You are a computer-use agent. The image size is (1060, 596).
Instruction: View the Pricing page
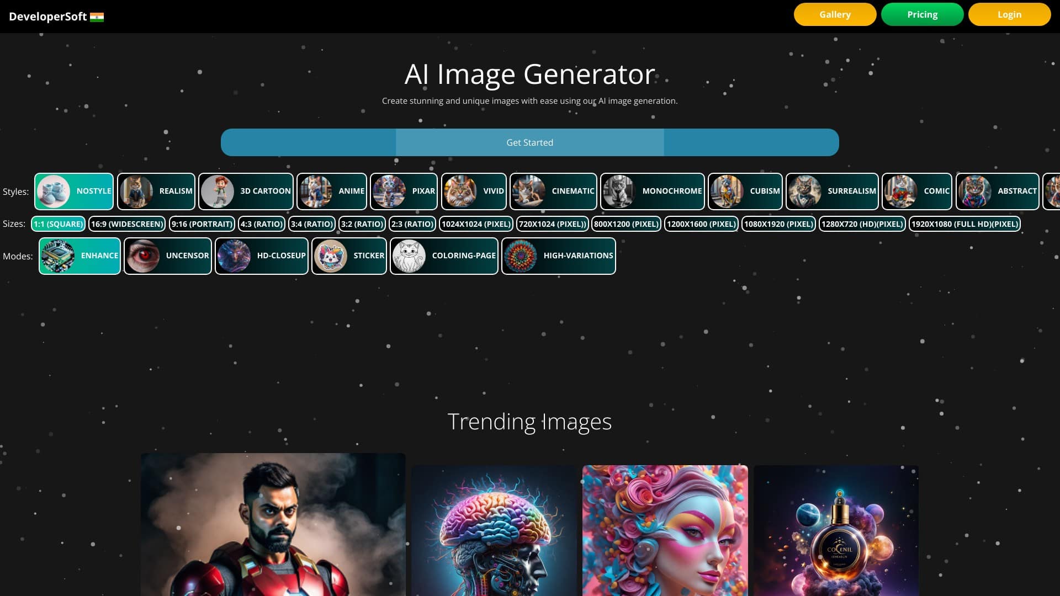[x=922, y=14]
